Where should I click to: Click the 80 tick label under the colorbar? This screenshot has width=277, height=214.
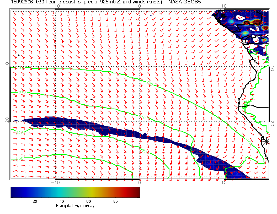pos(115,201)
